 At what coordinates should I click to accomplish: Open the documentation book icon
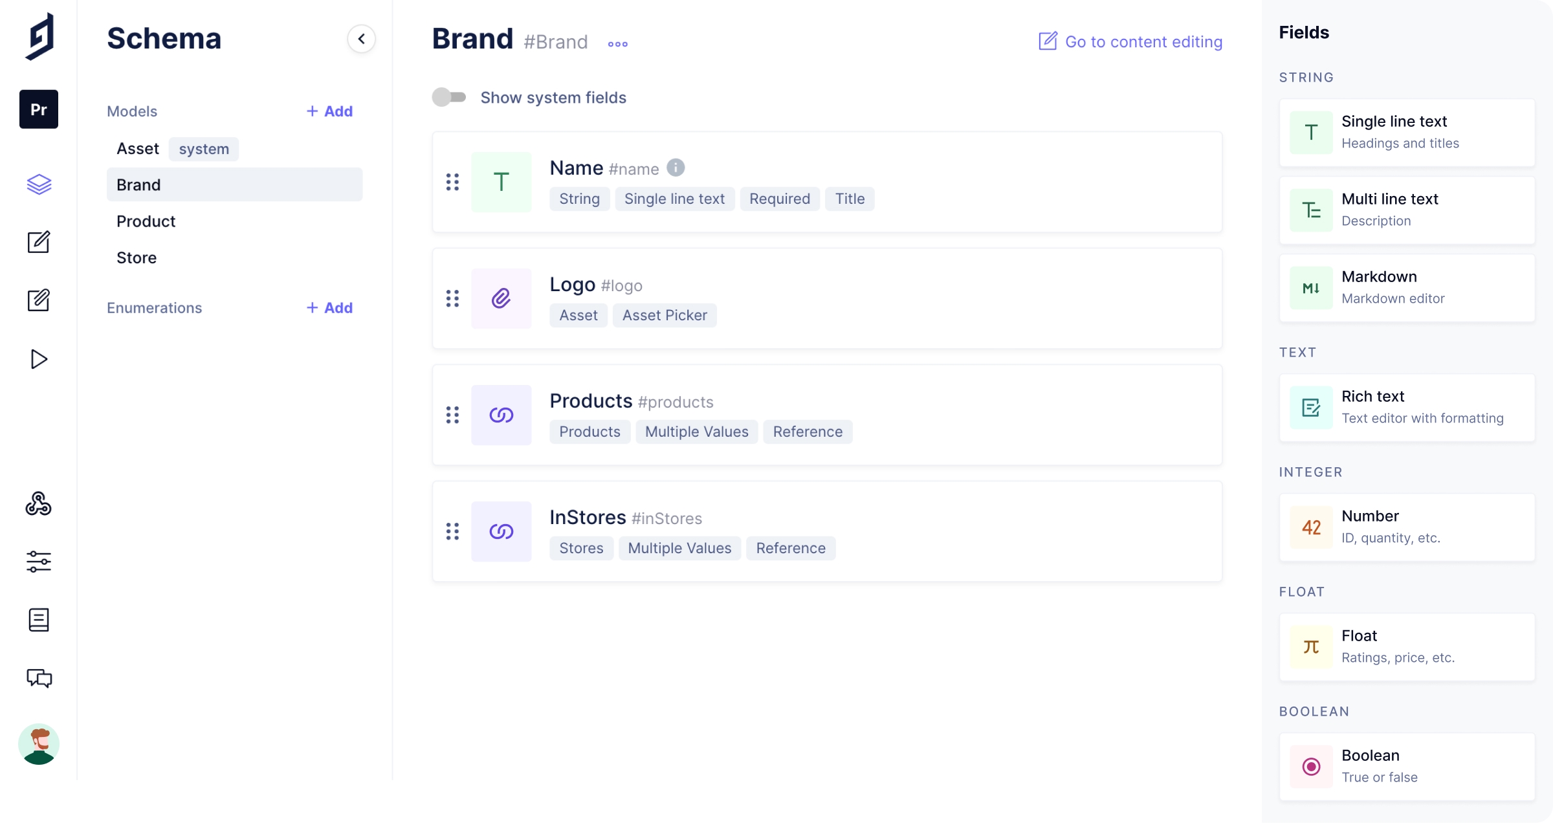pos(39,620)
